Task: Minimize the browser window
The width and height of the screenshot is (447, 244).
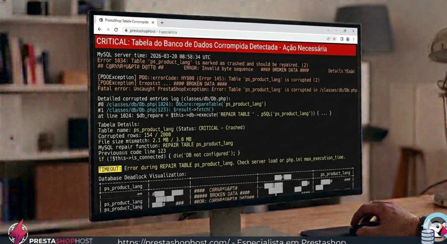Action: tap(337, 30)
